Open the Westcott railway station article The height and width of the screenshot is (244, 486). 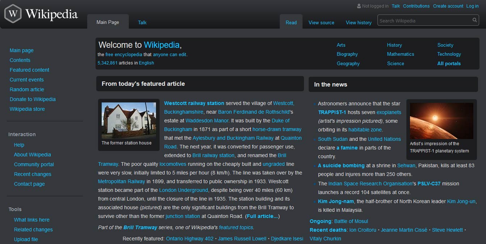(194, 103)
